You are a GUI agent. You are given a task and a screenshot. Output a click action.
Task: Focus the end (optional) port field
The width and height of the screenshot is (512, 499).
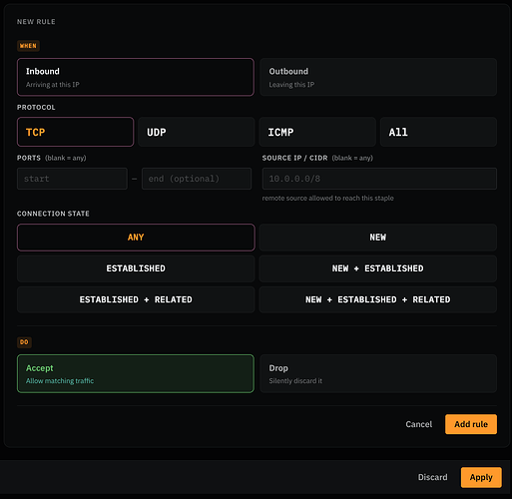pos(197,179)
